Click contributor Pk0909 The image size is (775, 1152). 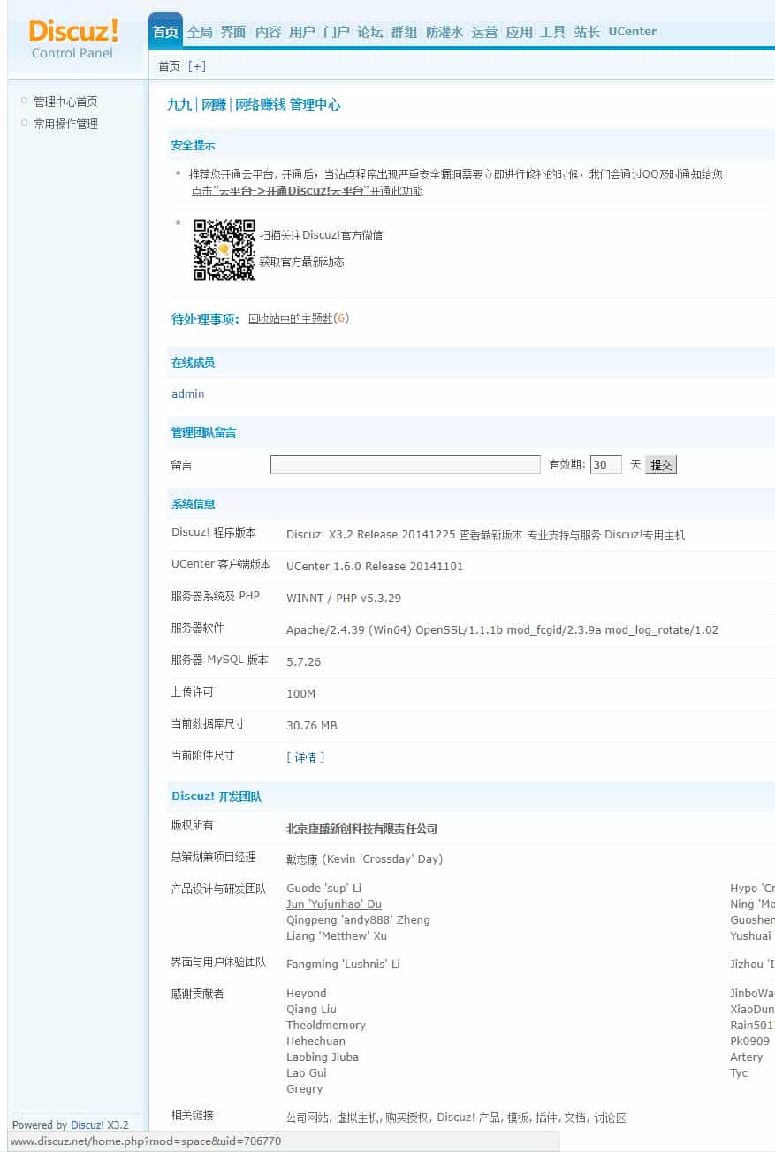pos(749,1041)
